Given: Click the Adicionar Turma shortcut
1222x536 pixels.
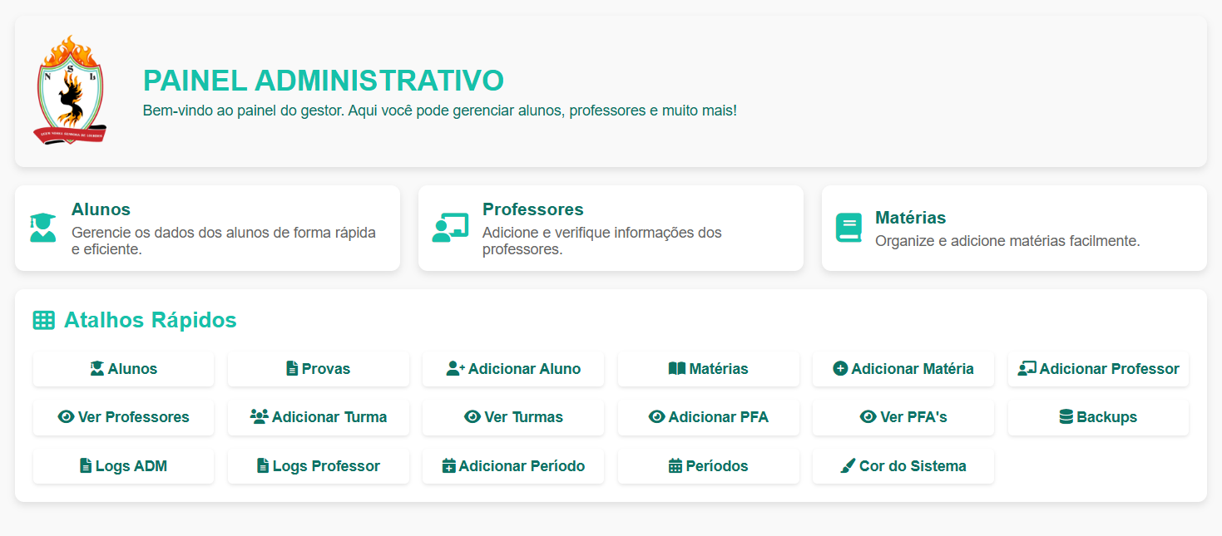Looking at the screenshot, I should pyautogui.click(x=319, y=417).
